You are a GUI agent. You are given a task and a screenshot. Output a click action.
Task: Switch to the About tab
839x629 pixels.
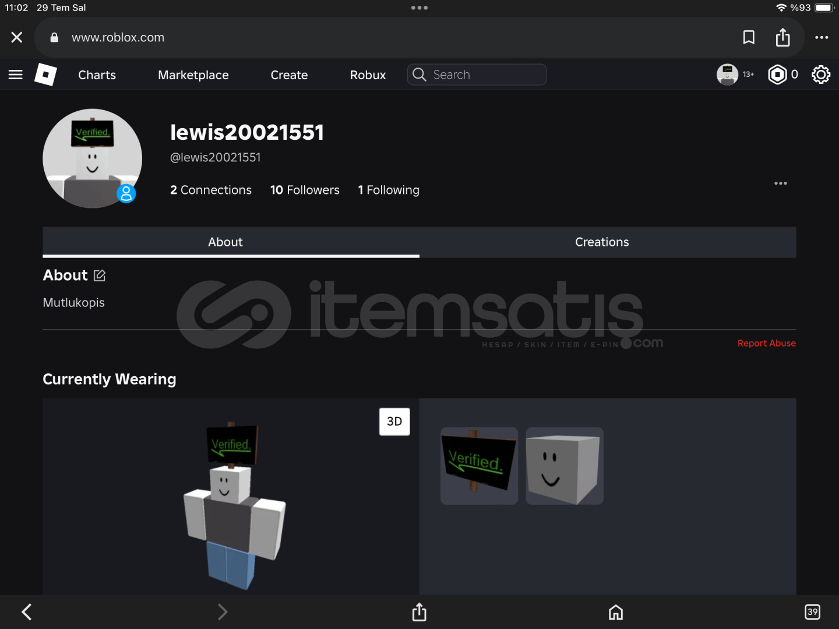pyautogui.click(x=231, y=242)
